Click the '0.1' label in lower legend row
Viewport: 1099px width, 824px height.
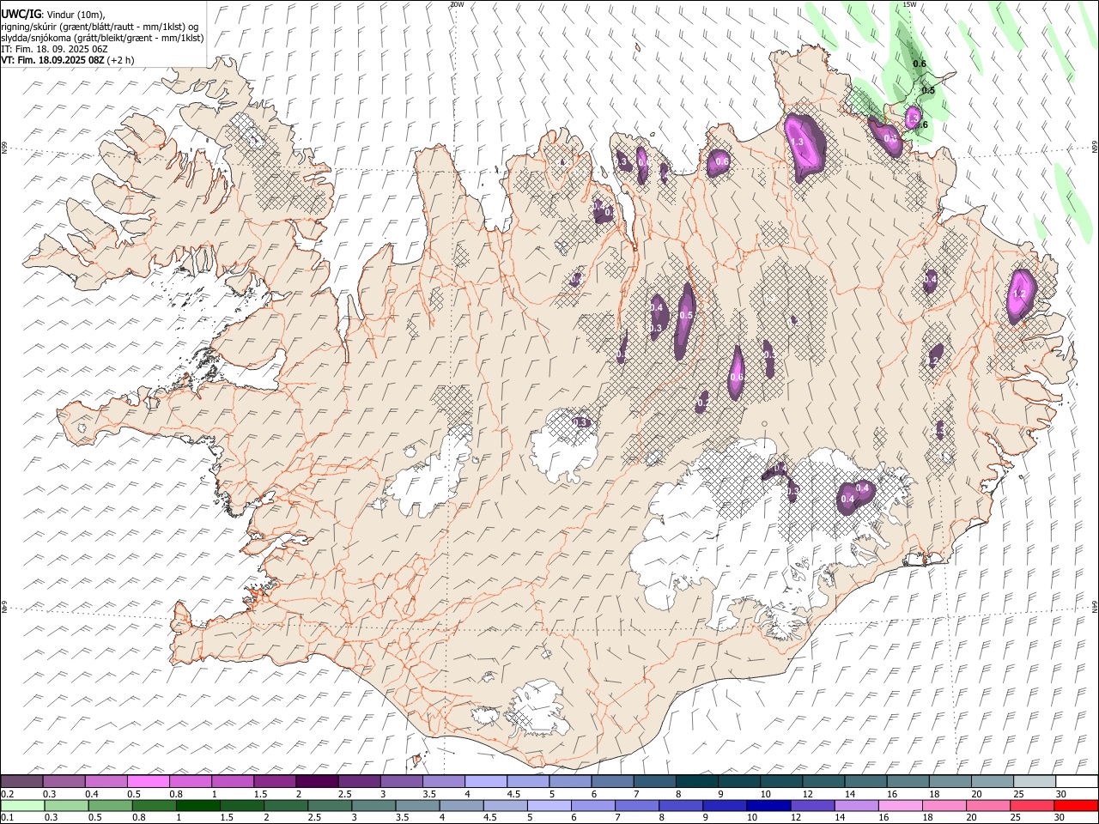click(x=8, y=818)
